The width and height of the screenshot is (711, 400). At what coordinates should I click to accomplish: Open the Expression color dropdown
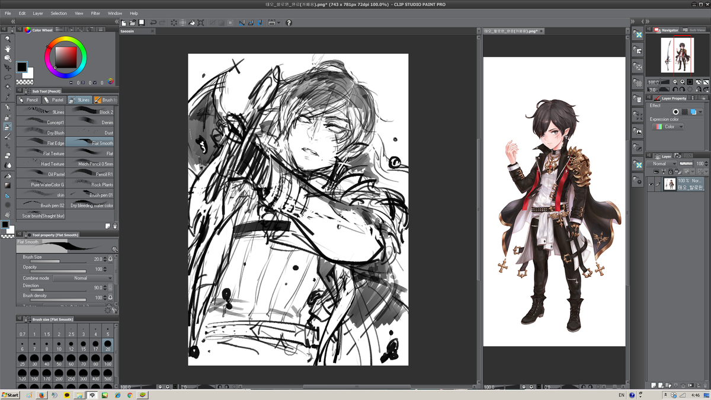[667, 127]
